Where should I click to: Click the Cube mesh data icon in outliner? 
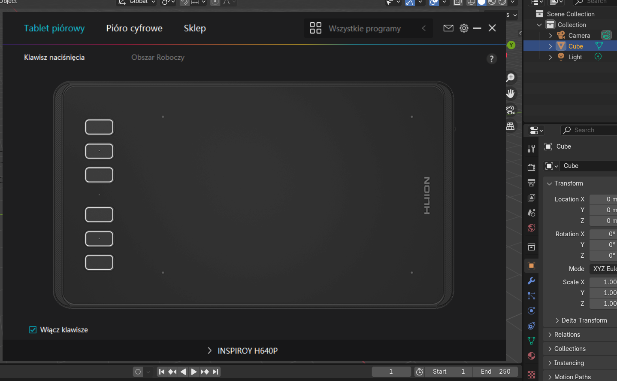click(x=599, y=46)
